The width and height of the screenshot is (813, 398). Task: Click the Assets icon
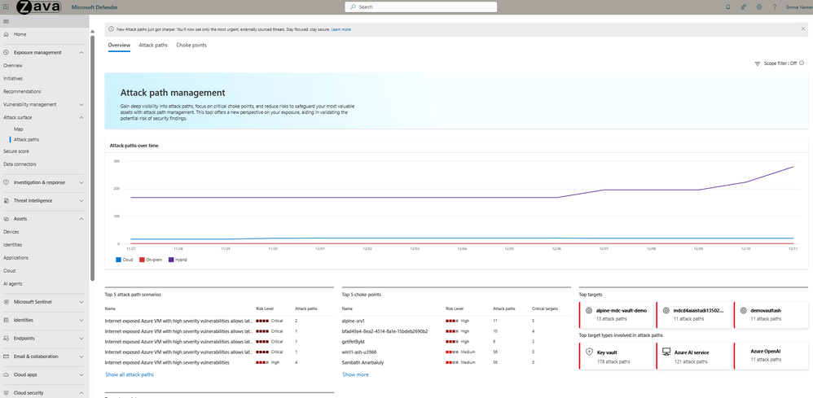coord(7,219)
